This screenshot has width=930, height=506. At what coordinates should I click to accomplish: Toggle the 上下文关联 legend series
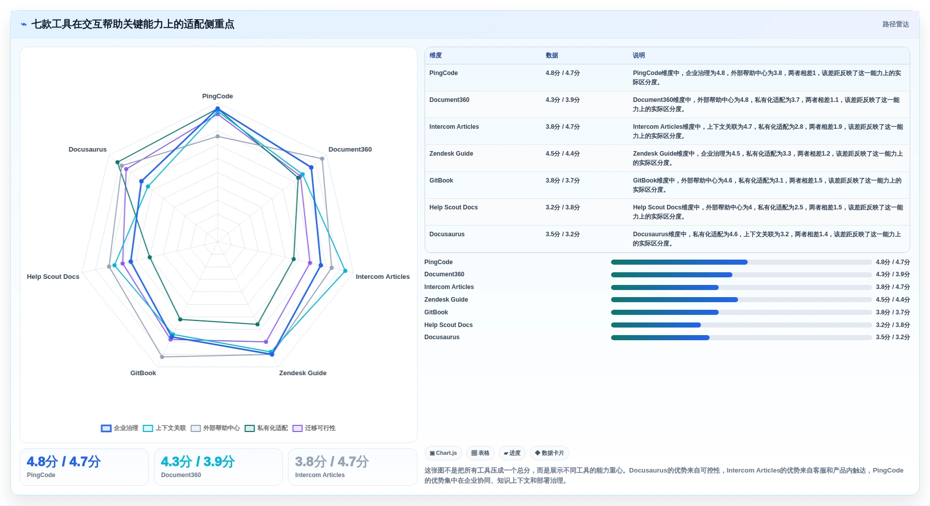[x=165, y=428]
